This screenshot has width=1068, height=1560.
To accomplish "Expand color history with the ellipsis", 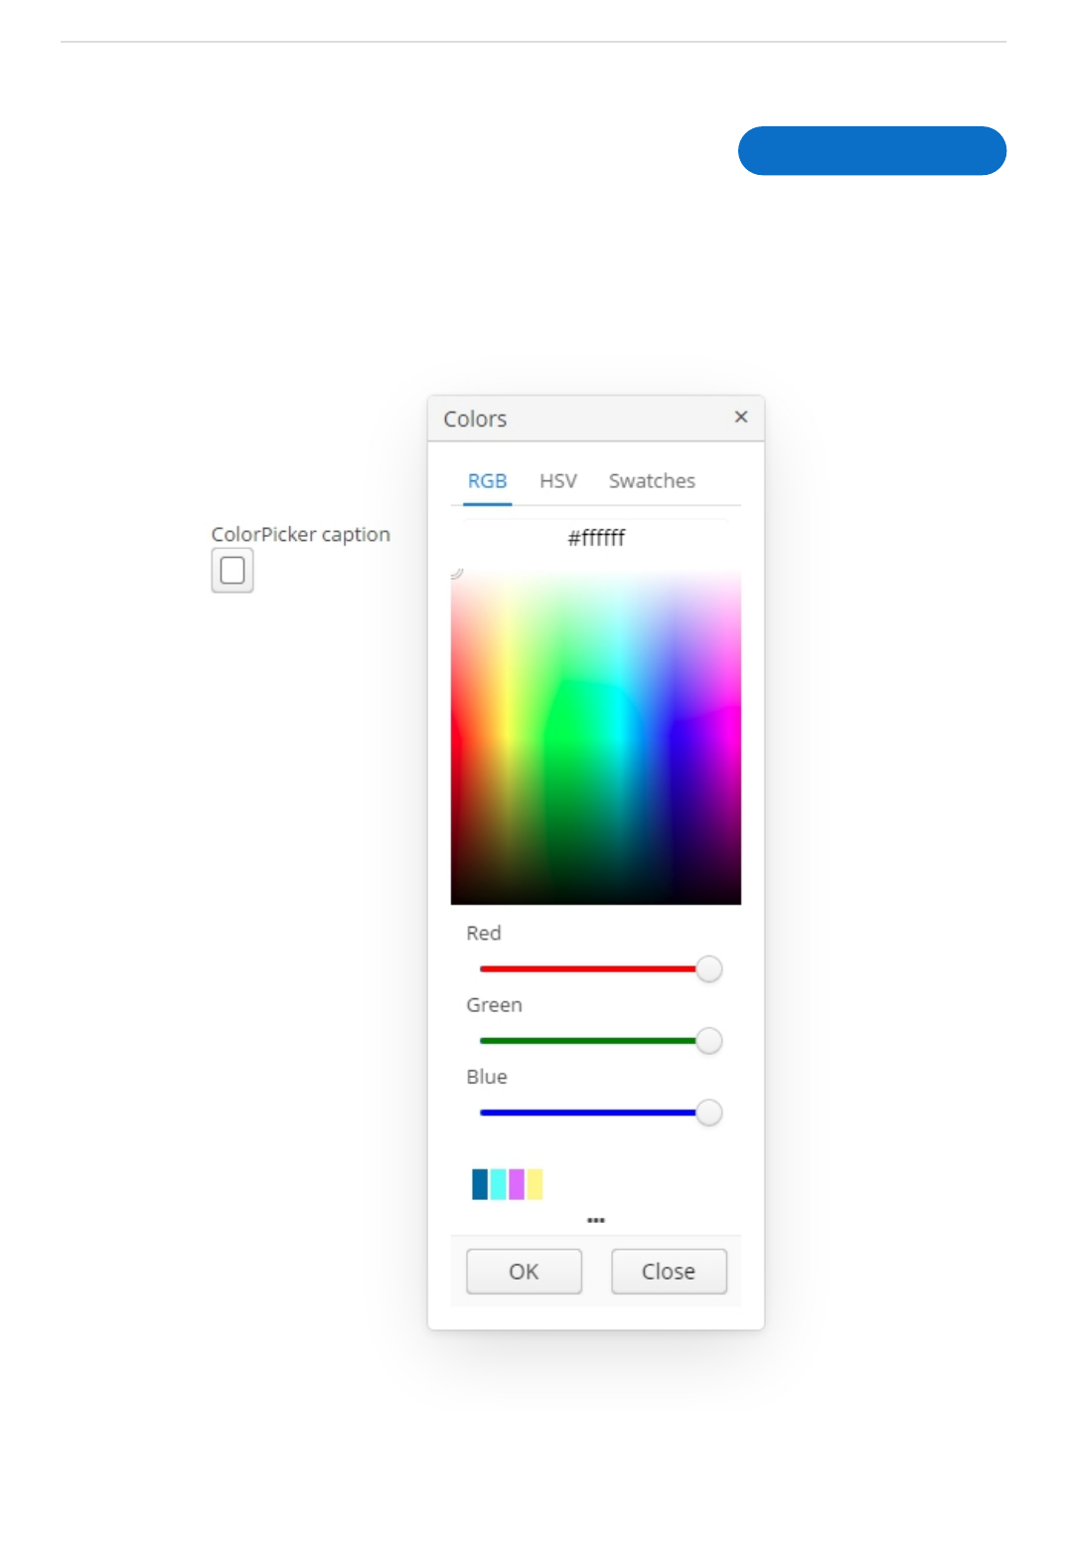I will pos(596,1220).
